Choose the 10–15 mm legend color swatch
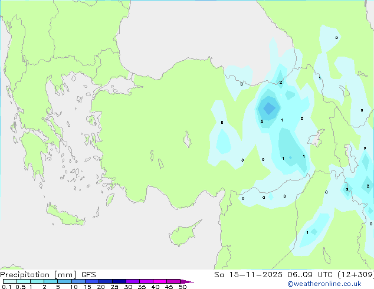The width and height of the screenshot is (374, 289). pos(78,281)
